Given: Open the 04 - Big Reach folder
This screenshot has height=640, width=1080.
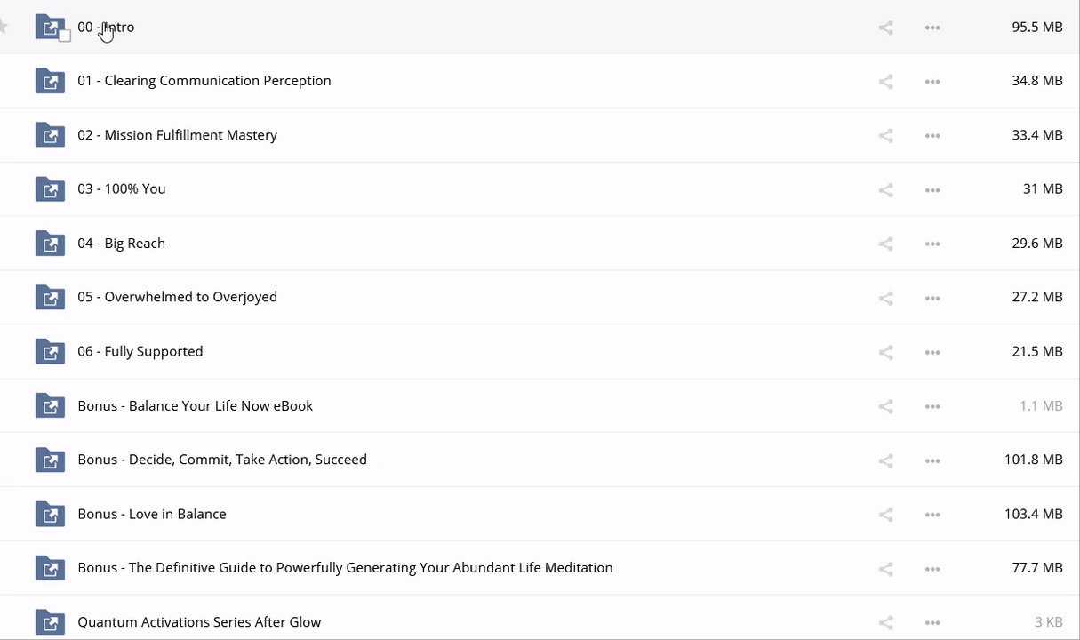Looking at the screenshot, I should click(121, 243).
